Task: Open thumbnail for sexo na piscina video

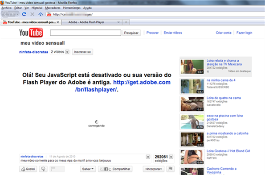Action: click(192, 121)
